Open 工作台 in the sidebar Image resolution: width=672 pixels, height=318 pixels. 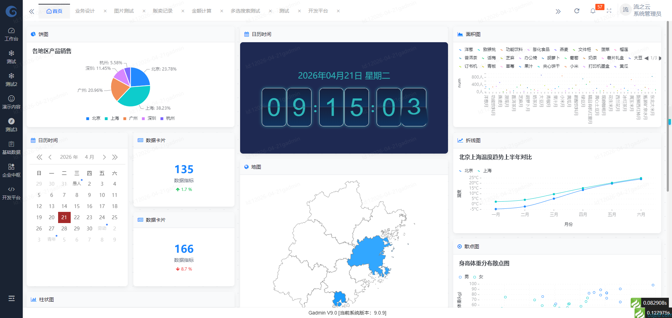coord(11,34)
